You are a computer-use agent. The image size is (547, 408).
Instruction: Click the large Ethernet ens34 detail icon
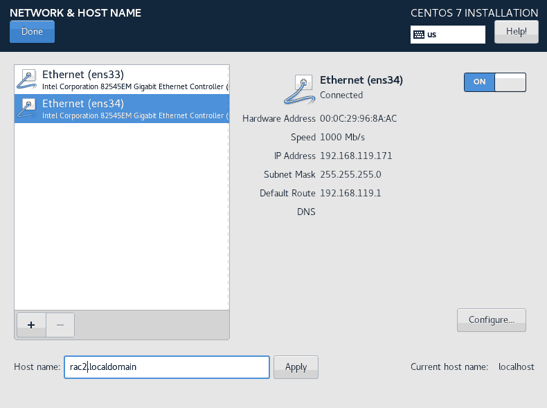pos(300,89)
